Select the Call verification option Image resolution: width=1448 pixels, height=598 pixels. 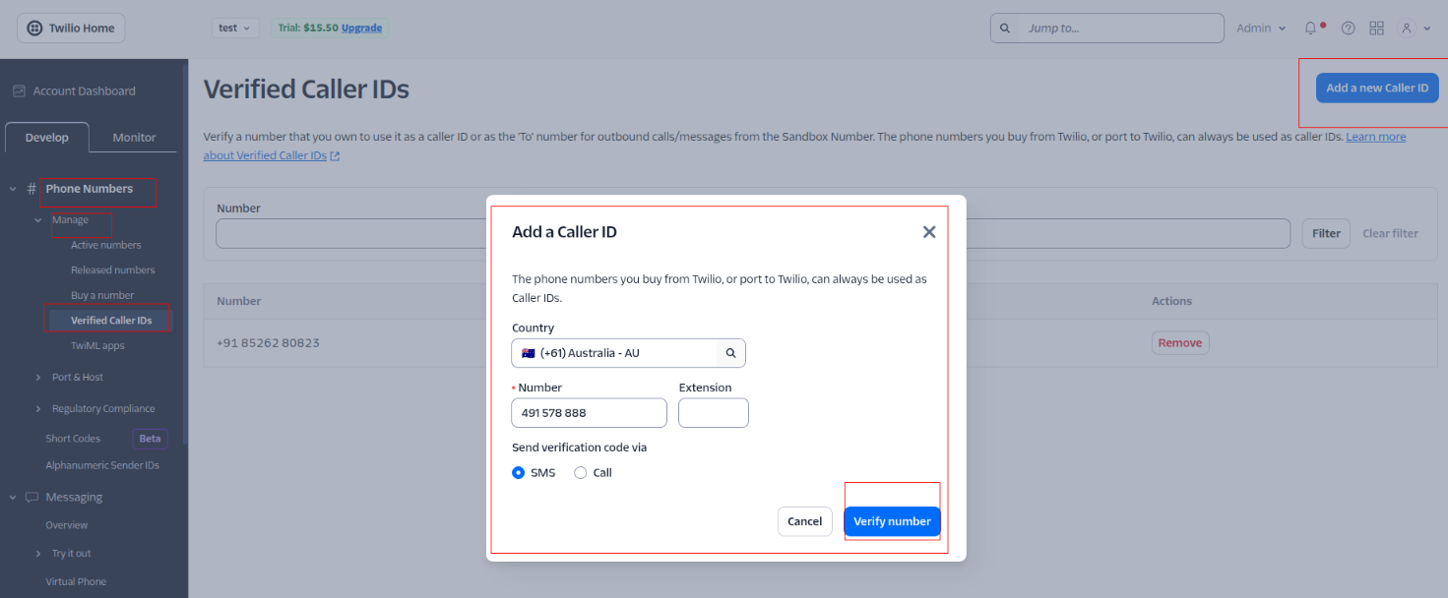[581, 473]
